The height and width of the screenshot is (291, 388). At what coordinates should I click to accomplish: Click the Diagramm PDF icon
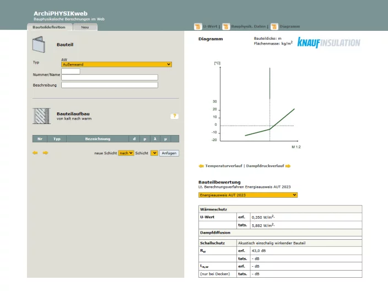coord(274,26)
